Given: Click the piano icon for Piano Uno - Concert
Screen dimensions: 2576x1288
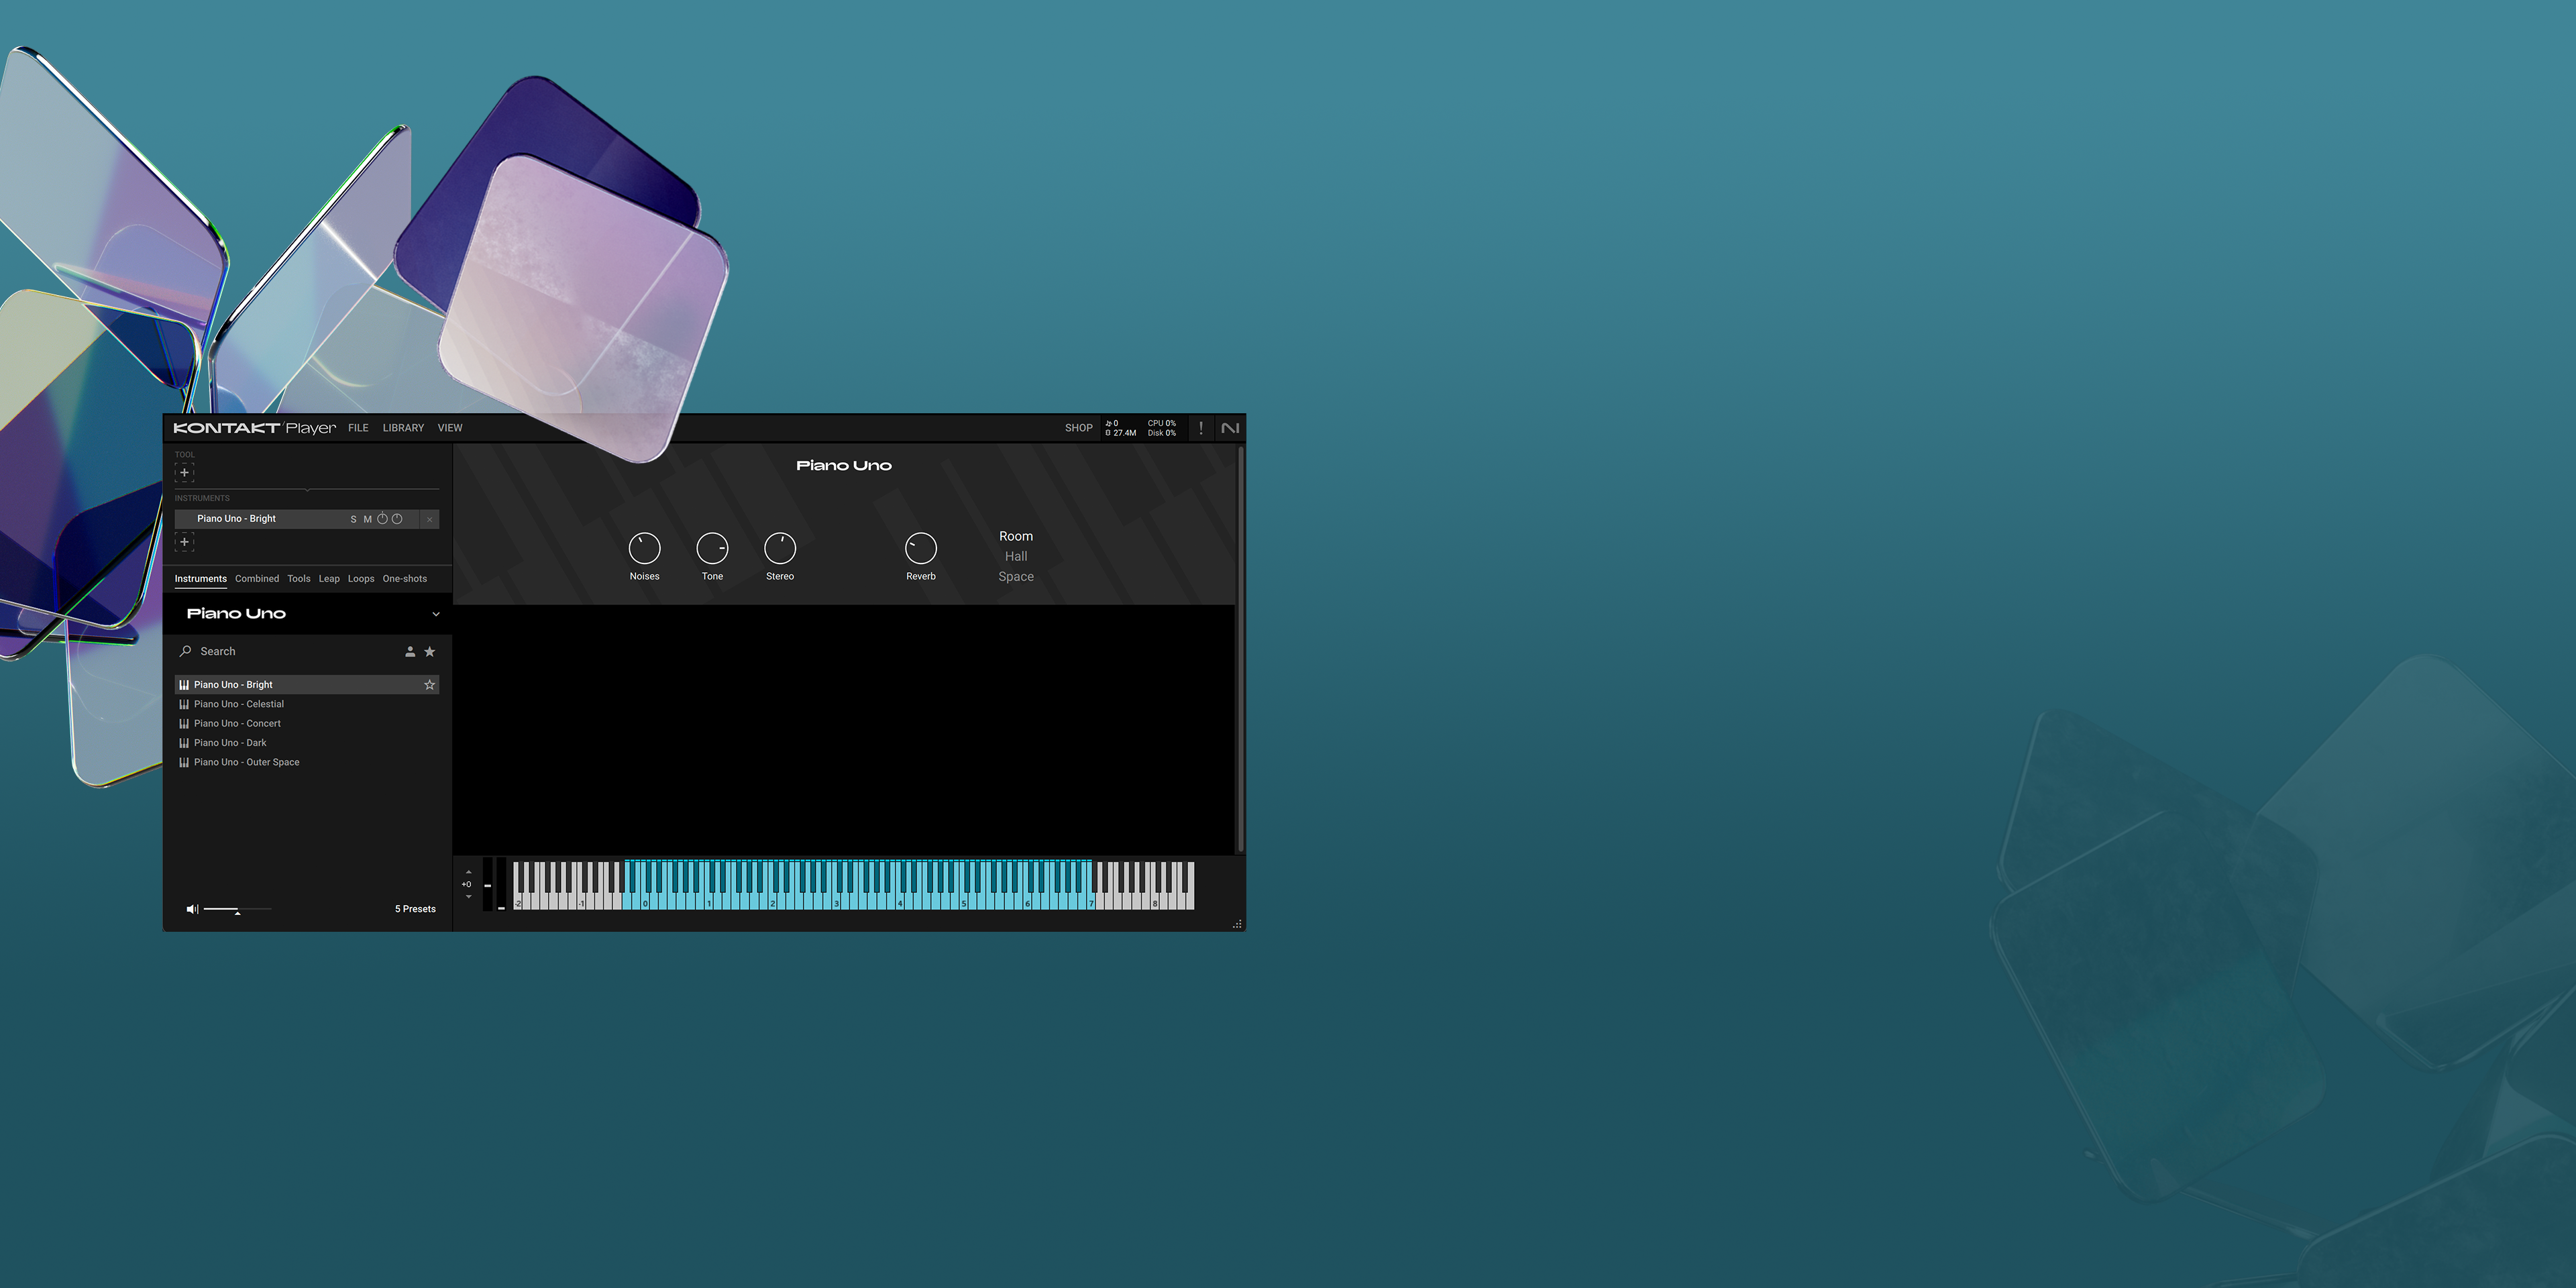Looking at the screenshot, I should tap(184, 723).
